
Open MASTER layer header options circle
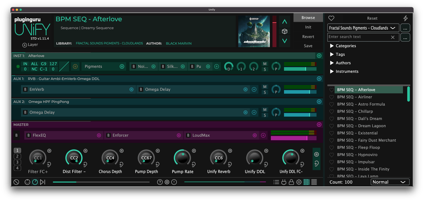click(319, 124)
